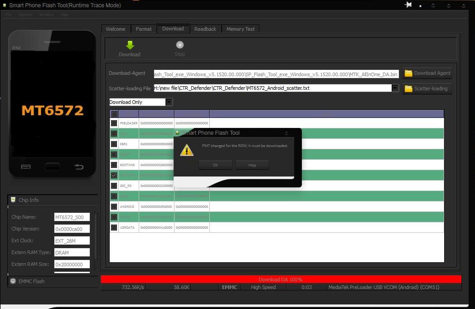Click the Help button in the dialog
Image resolution: width=475 pixels, height=309 pixels.
point(252,165)
